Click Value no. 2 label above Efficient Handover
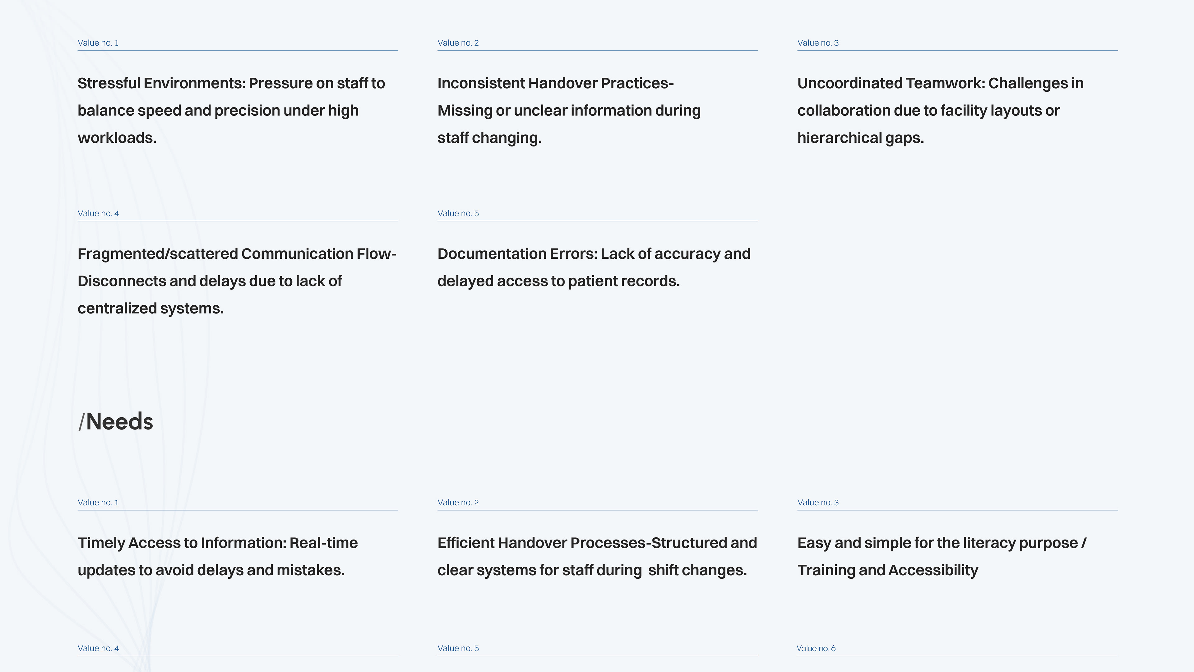 (x=458, y=503)
